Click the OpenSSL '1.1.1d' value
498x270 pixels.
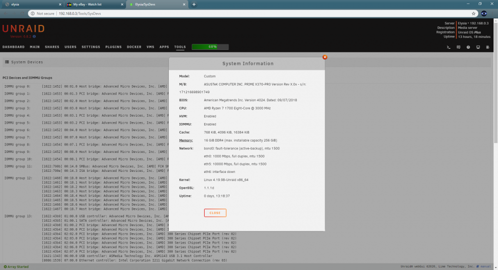coord(209,188)
